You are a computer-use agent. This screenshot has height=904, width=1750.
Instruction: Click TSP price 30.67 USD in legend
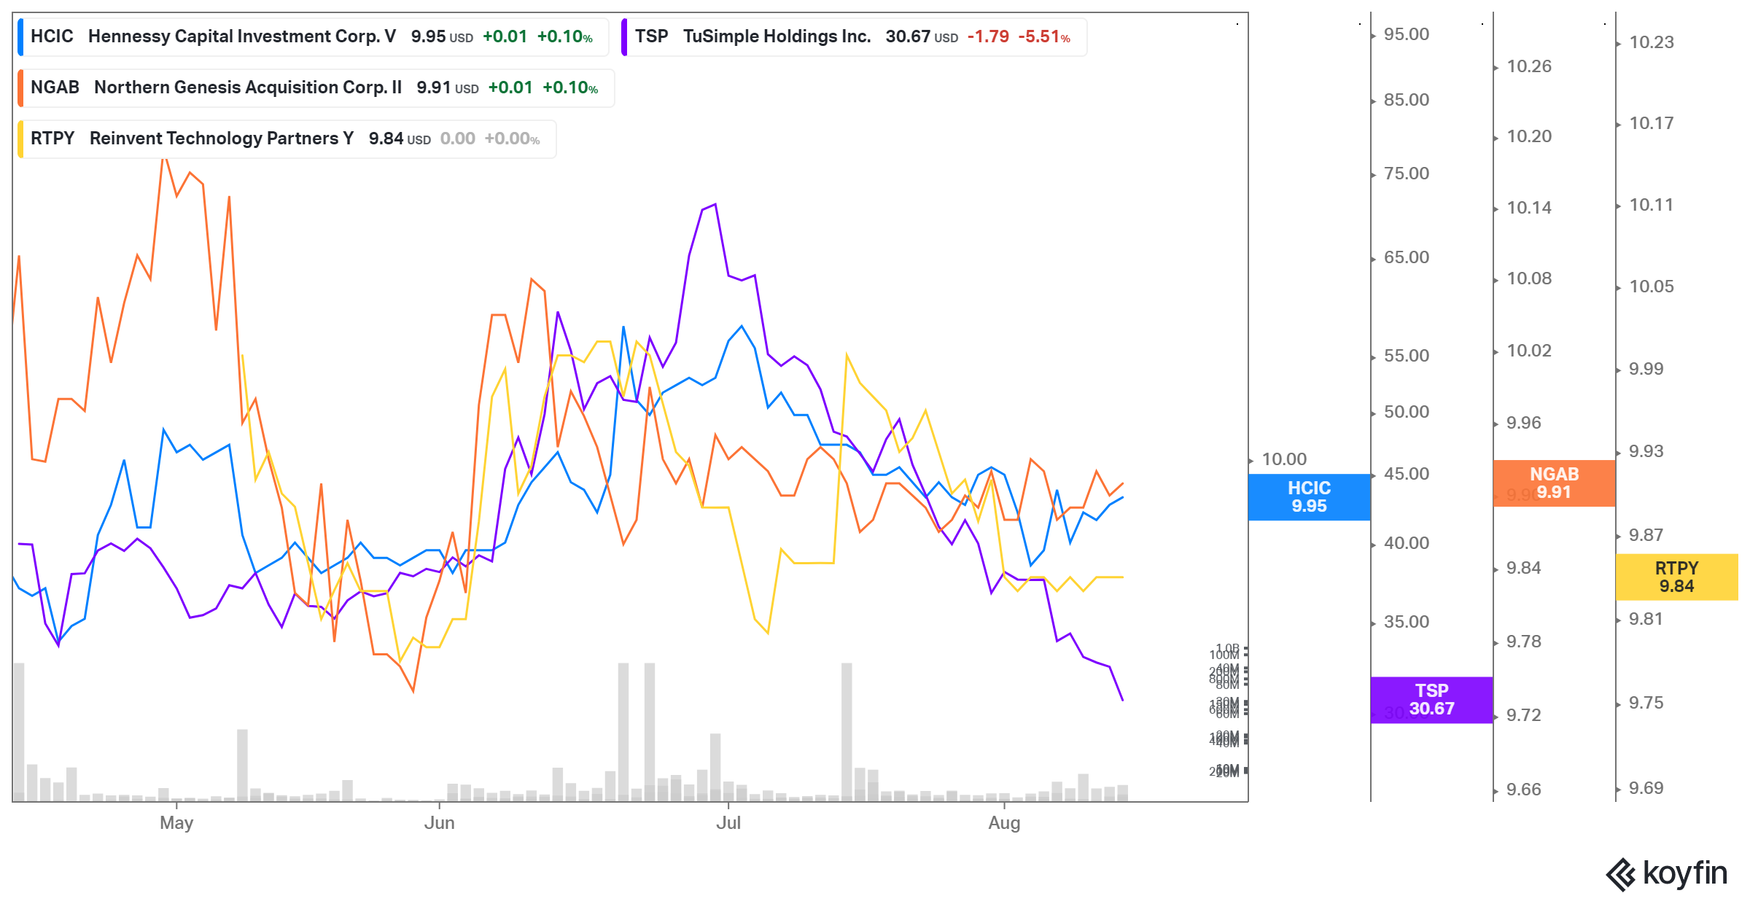pos(922,36)
